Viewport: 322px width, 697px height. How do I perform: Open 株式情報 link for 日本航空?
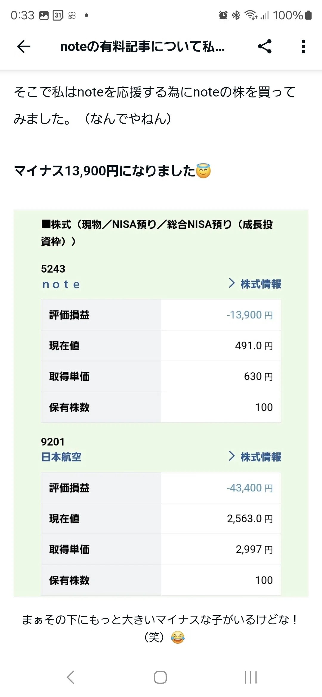coord(261,457)
